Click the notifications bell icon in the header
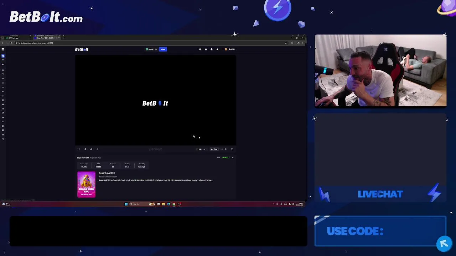This screenshot has height=256, width=456. pos(212,49)
